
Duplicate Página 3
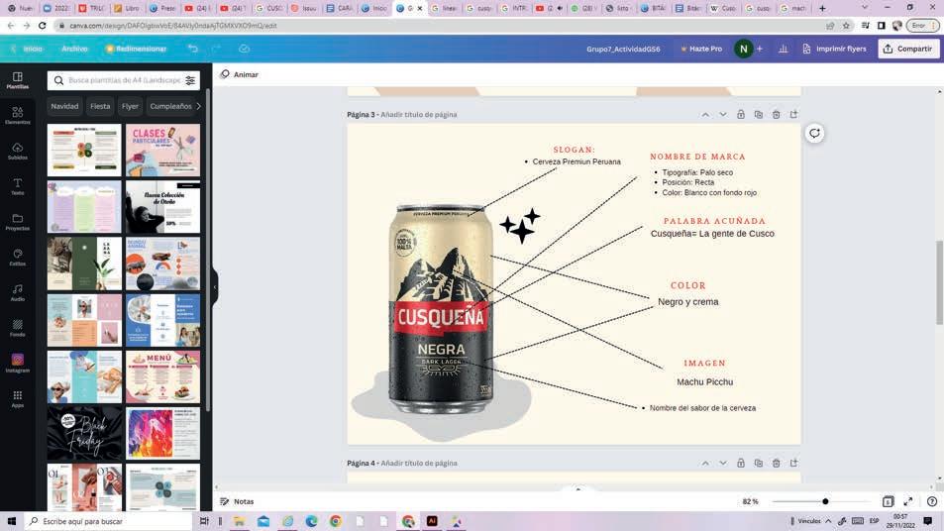point(759,114)
